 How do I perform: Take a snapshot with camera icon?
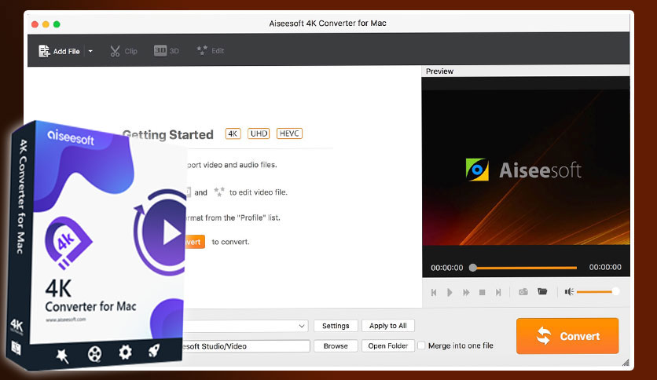[x=523, y=292]
